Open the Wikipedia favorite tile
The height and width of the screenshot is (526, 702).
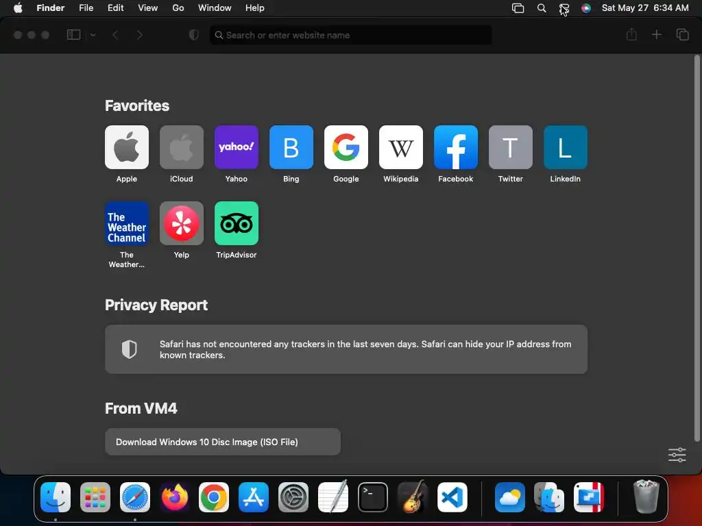point(400,147)
